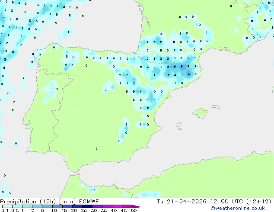Click the legend scale label '50'
This screenshot has height=212, width=274.
coord(134,210)
